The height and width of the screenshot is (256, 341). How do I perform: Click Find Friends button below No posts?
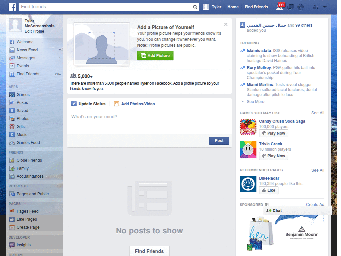tap(149, 251)
